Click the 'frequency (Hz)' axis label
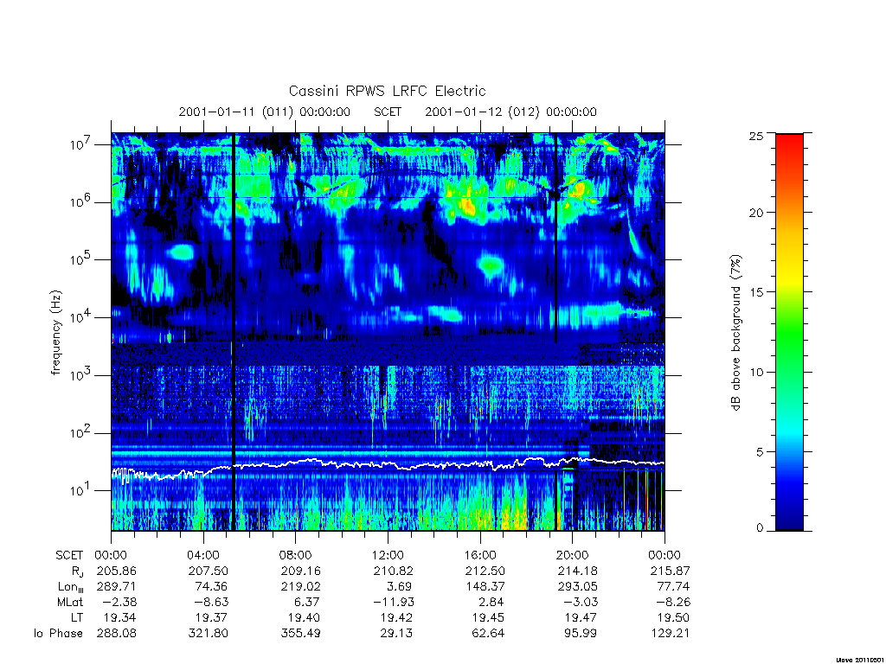Image resolution: width=886 pixels, height=664 pixels. point(55,333)
